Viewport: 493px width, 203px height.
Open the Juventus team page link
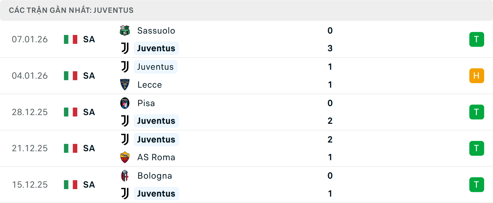(156, 48)
